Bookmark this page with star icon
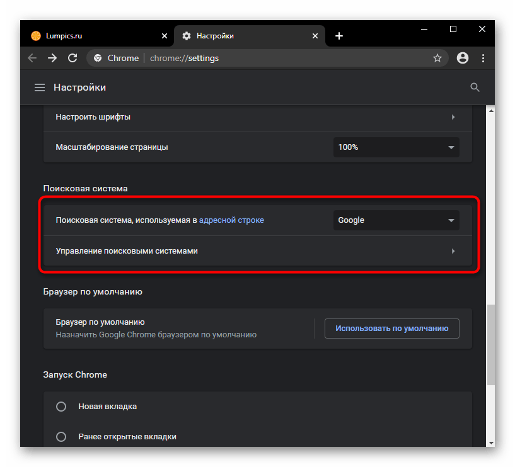The height and width of the screenshot is (467, 515). 437,58
